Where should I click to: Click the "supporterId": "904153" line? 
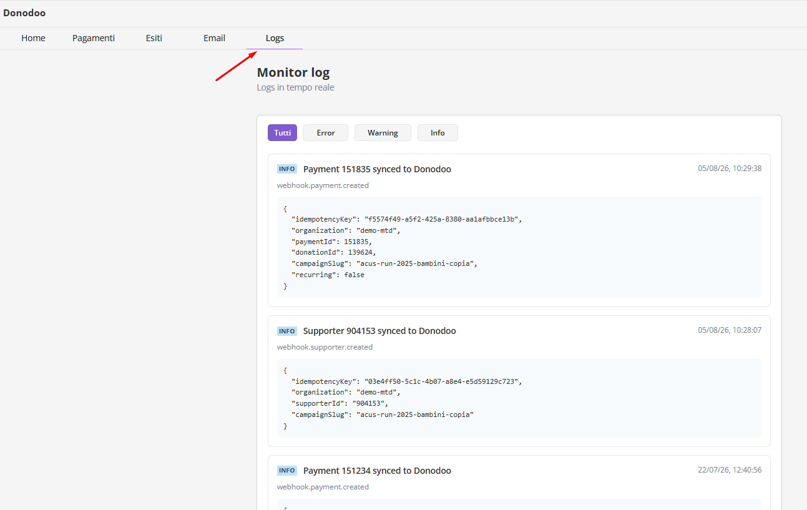tap(340, 403)
